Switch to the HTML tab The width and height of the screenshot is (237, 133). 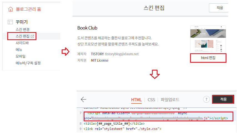pos(136,100)
